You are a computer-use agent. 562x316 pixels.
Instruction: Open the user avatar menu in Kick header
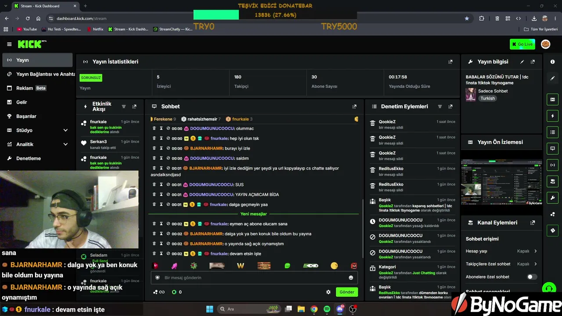[545, 44]
